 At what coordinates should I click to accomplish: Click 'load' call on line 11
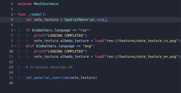click(x=99, y=57)
